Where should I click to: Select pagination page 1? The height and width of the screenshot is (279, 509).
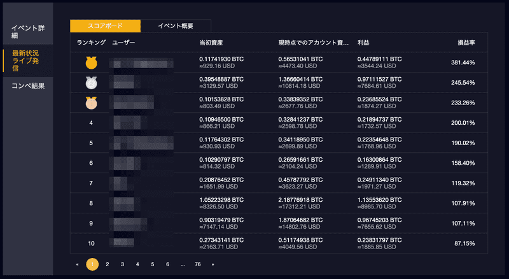tap(92, 264)
